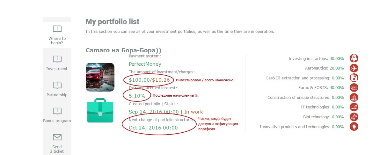
Task: Click the Aeronautics airplane icon
Action: pos(354,68)
